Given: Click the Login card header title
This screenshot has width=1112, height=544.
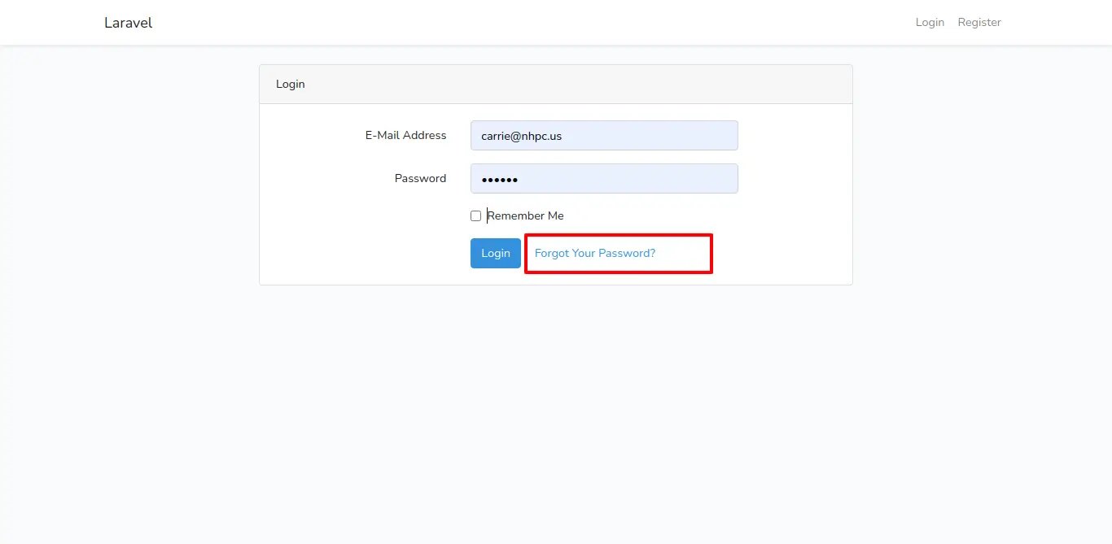Looking at the screenshot, I should click(x=291, y=85).
